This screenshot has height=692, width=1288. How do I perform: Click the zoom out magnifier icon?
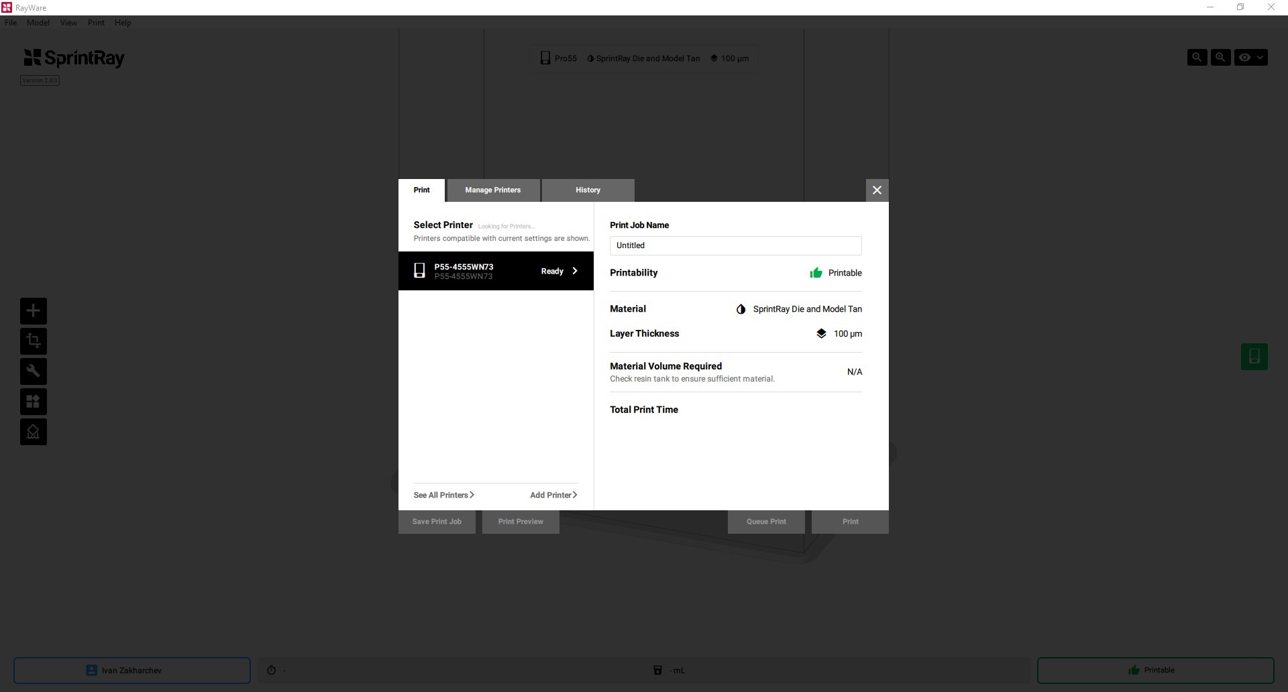click(1197, 58)
